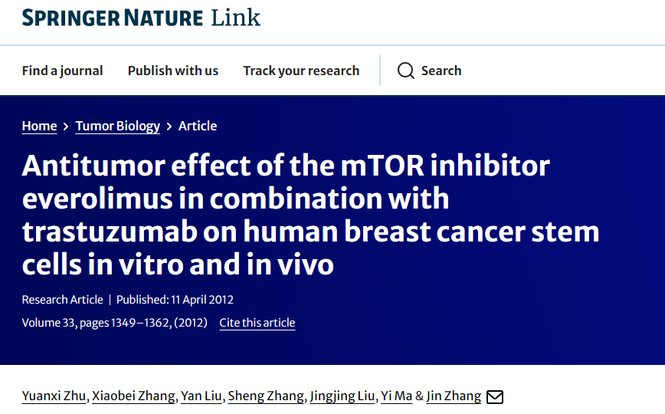
Task: Click the chevron after Tumor Biology breadcrumb
Action: point(169,127)
